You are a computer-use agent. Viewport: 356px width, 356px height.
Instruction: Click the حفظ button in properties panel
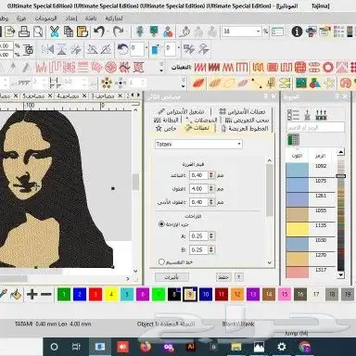point(223,276)
